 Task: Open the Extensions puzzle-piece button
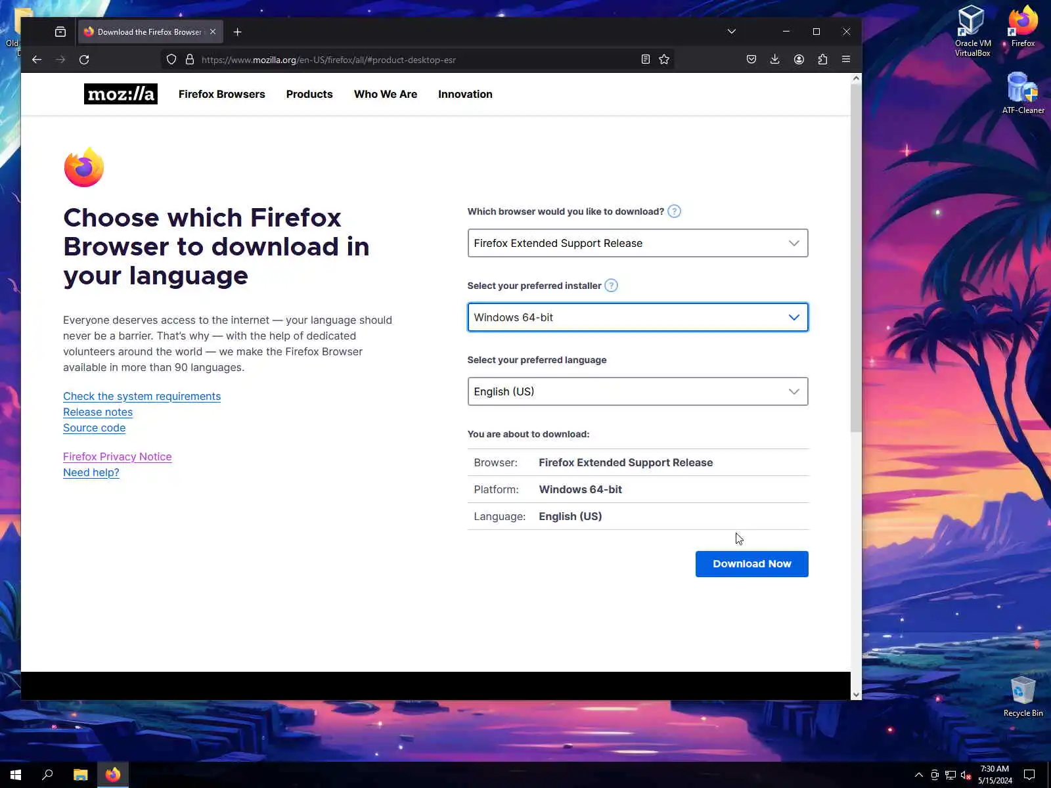[x=822, y=60]
